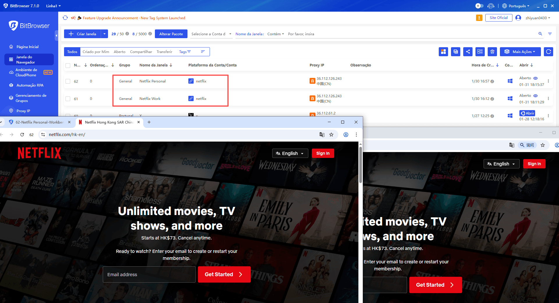Check the box for row 61
This screenshot has width=559, height=303.
tap(68, 99)
